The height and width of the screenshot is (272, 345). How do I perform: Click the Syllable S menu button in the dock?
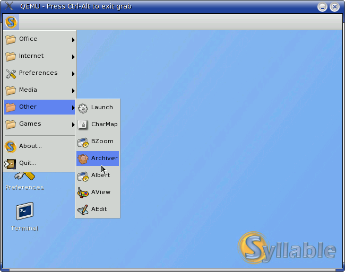click(x=11, y=22)
